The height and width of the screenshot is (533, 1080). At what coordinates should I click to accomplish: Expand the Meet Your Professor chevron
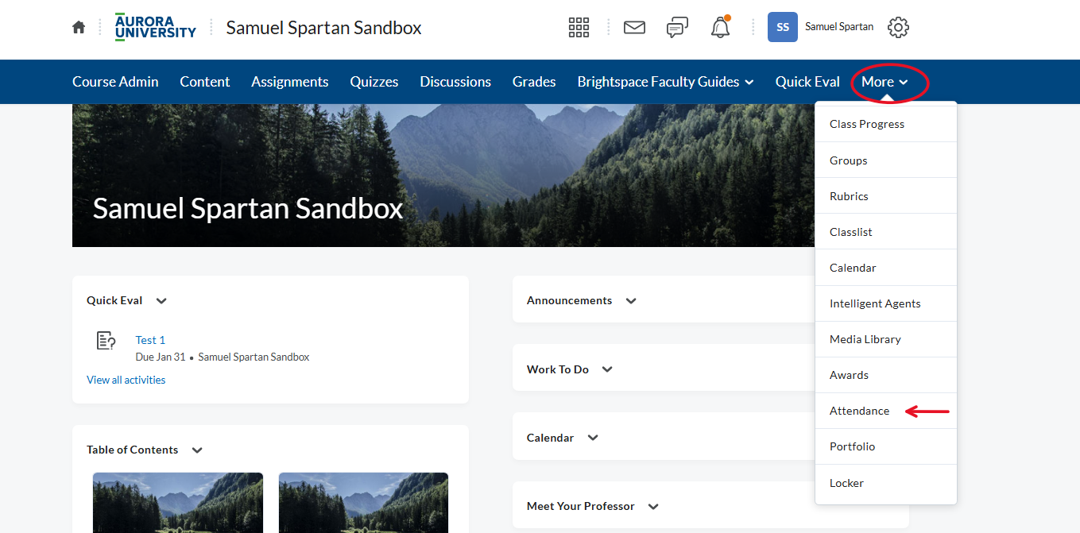pyautogui.click(x=653, y=506)
